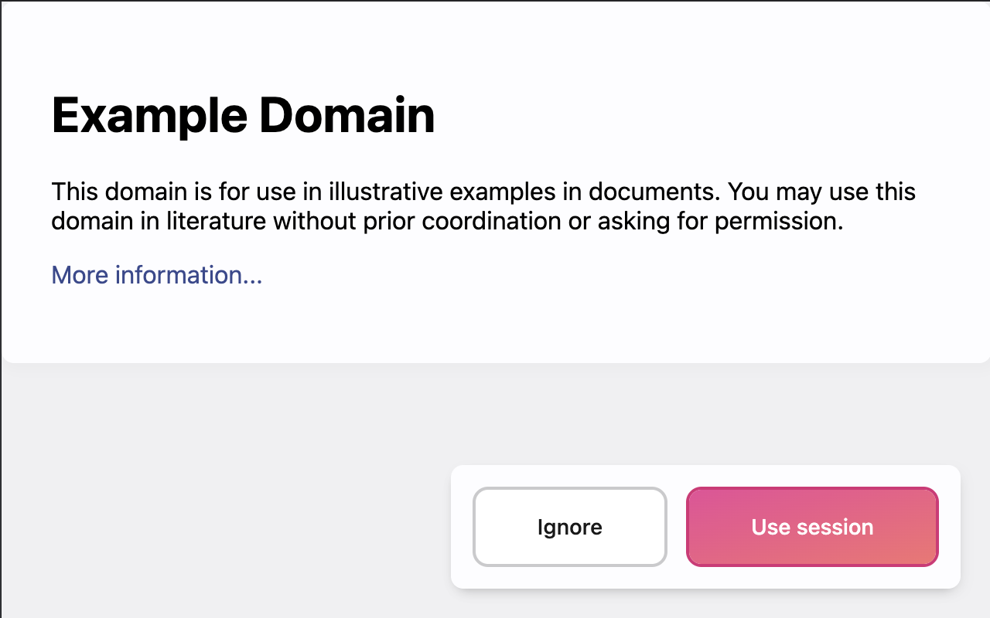Image resolution: width=990 pixels, height=618 pixels.
Task: Click the phrase You may use this
Action: 822,191
